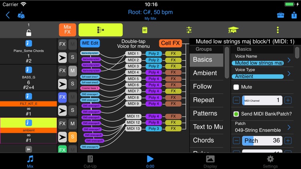Select Repeat group
Image resolution: width=301 pixels, height=169 pixels.
click(x=207, y=100)
